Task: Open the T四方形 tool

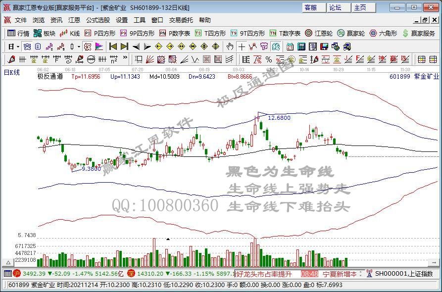Action: click(x=210, y=34)
